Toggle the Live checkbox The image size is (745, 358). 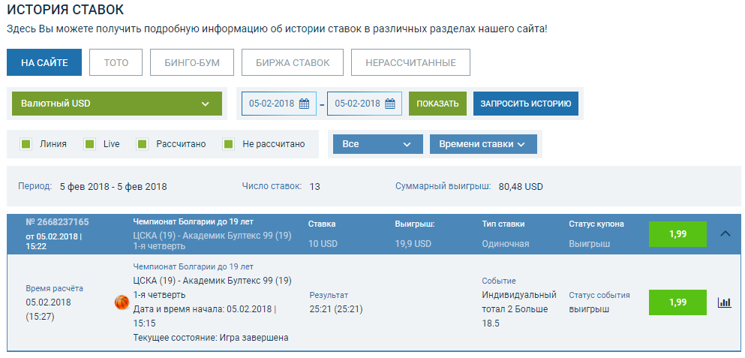click(x=89, y=143)
